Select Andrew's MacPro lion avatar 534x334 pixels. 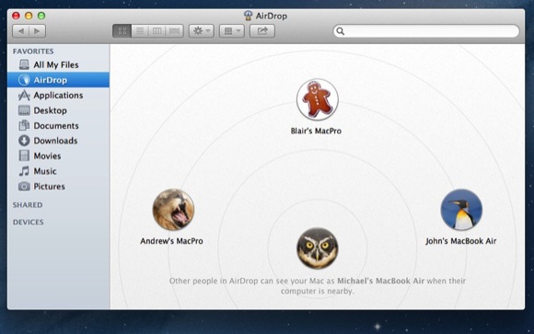(173, 210)
